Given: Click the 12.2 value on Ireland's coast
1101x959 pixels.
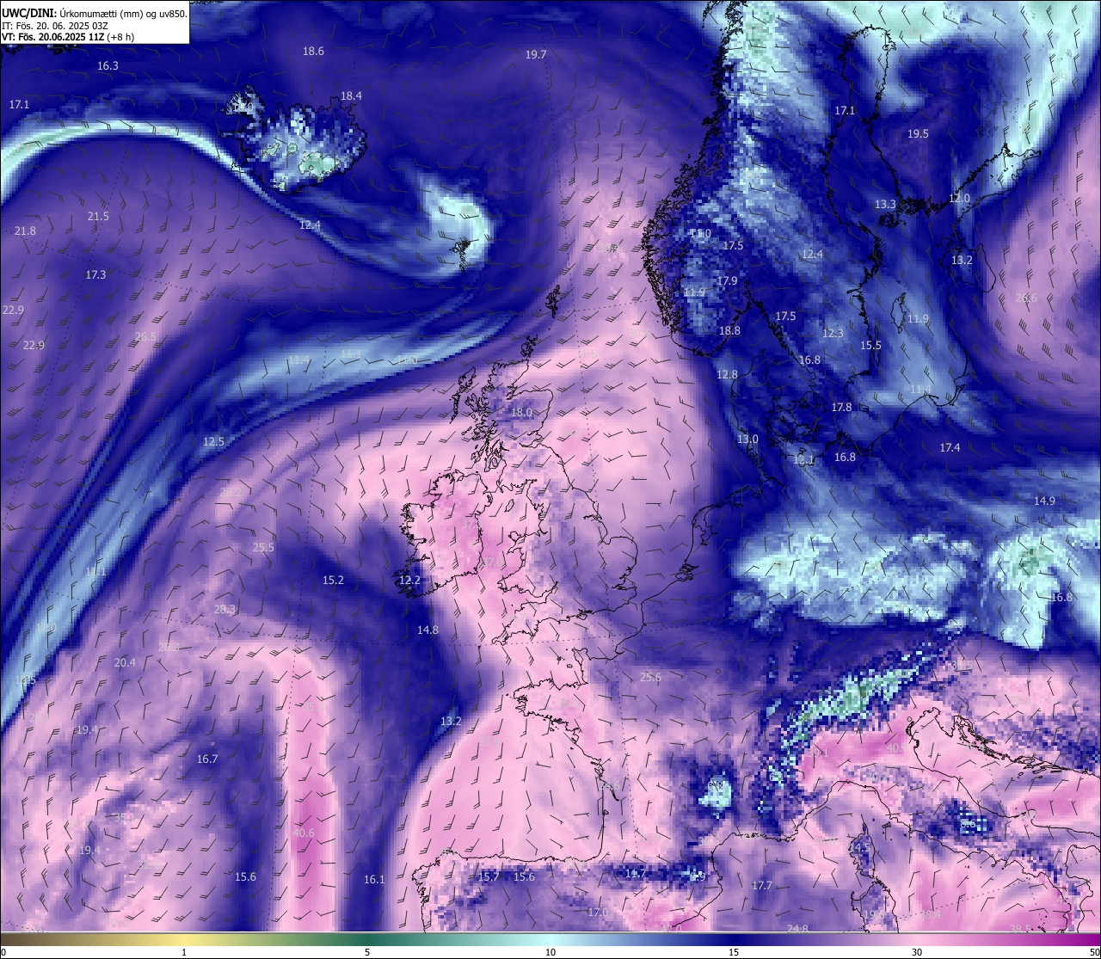Looking at the screenshot, I should [409, 581].
